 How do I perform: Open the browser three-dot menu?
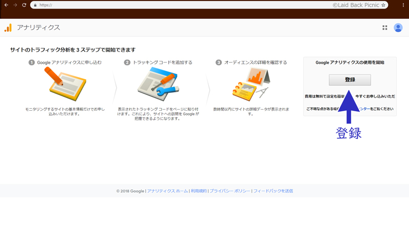click(x=403, y=5)
